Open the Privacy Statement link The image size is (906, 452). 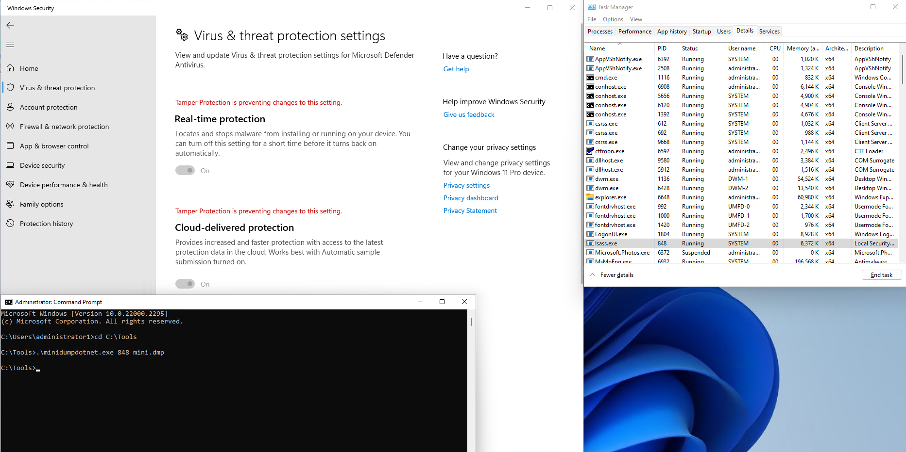point(470,210)
